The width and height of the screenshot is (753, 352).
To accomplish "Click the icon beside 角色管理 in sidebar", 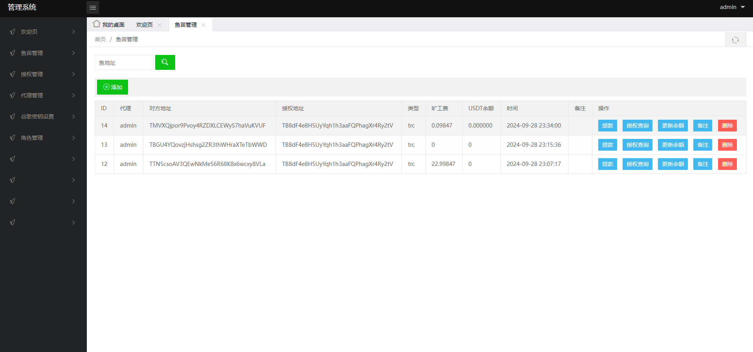I will coord(13,138).
